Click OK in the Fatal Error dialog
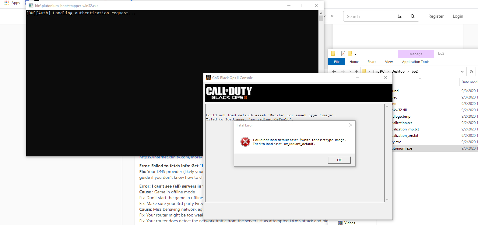 coord(339,160)
